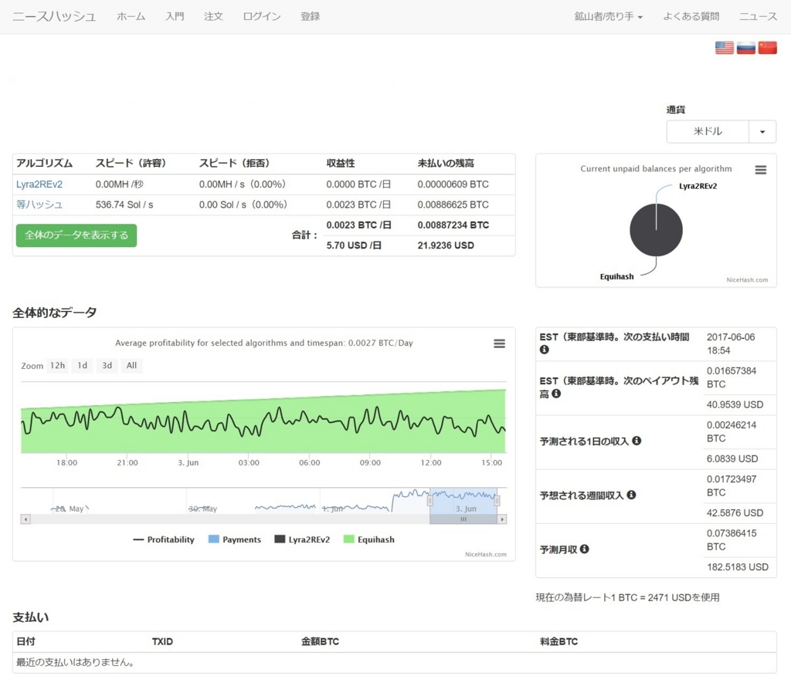Screen dimensions: 791x683
Task: Click info icon beside 予測月収
Action: pos(584,549)
